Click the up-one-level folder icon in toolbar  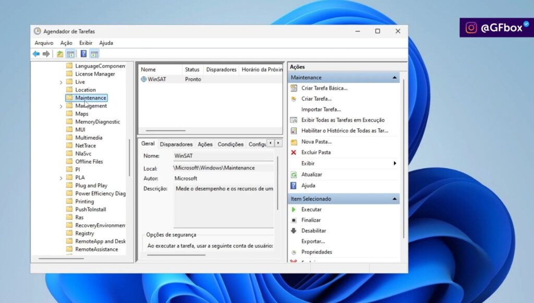60,54
